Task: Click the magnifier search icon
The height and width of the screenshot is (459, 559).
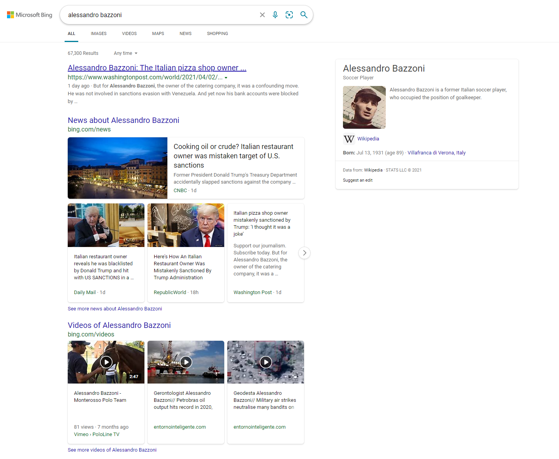Action: click(304, 15)
